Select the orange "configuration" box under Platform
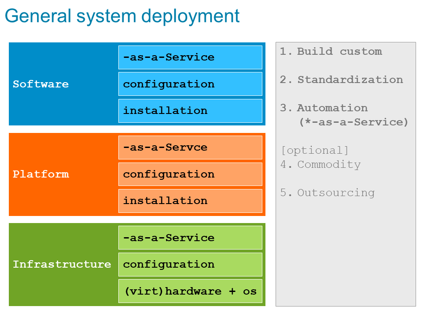 coord(190,174)
